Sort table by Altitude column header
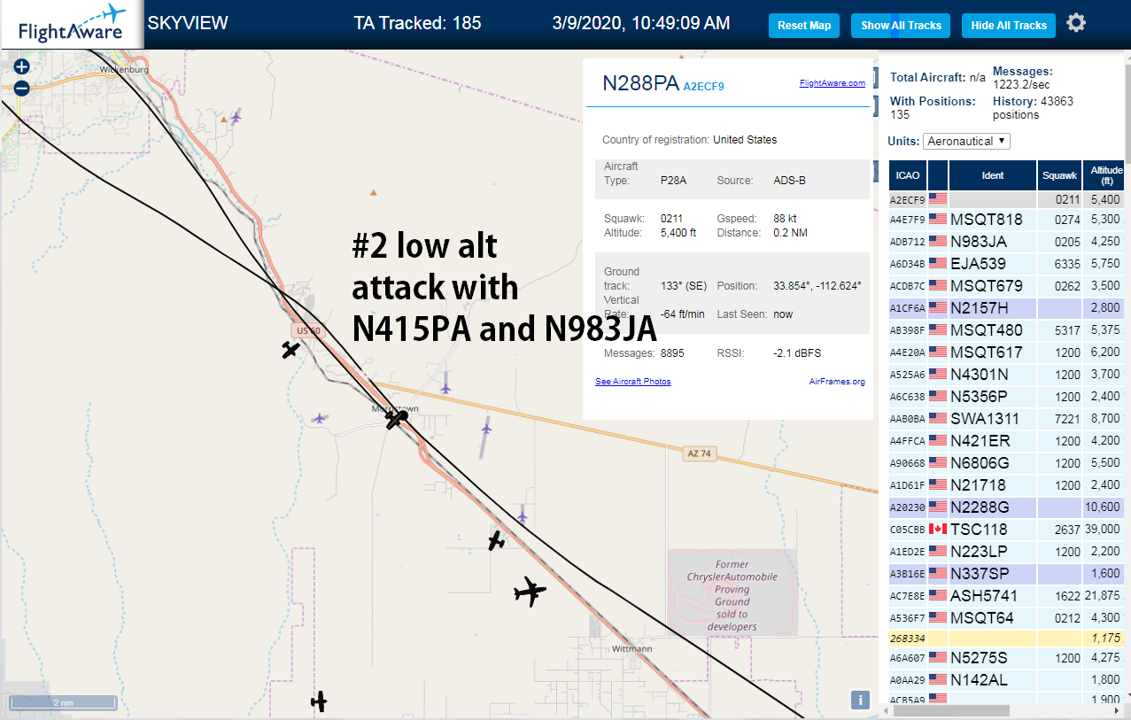 pos(1105,175)
